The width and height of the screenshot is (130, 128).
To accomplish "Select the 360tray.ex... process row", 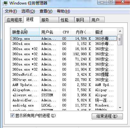I will (64, 80).
